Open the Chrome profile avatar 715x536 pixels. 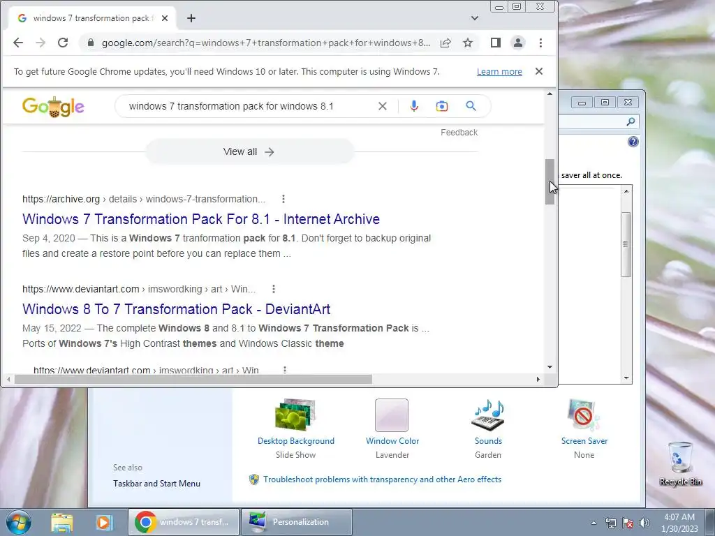[518, 43]
